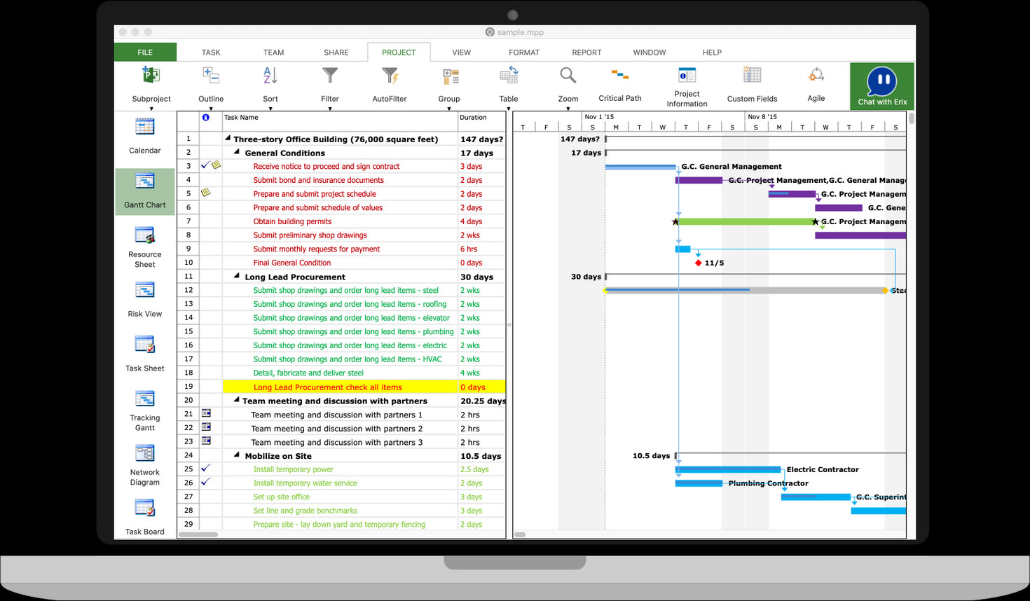
Task: Click the completed checkmark for Install temporary power
Action: [x=205, y=469]
